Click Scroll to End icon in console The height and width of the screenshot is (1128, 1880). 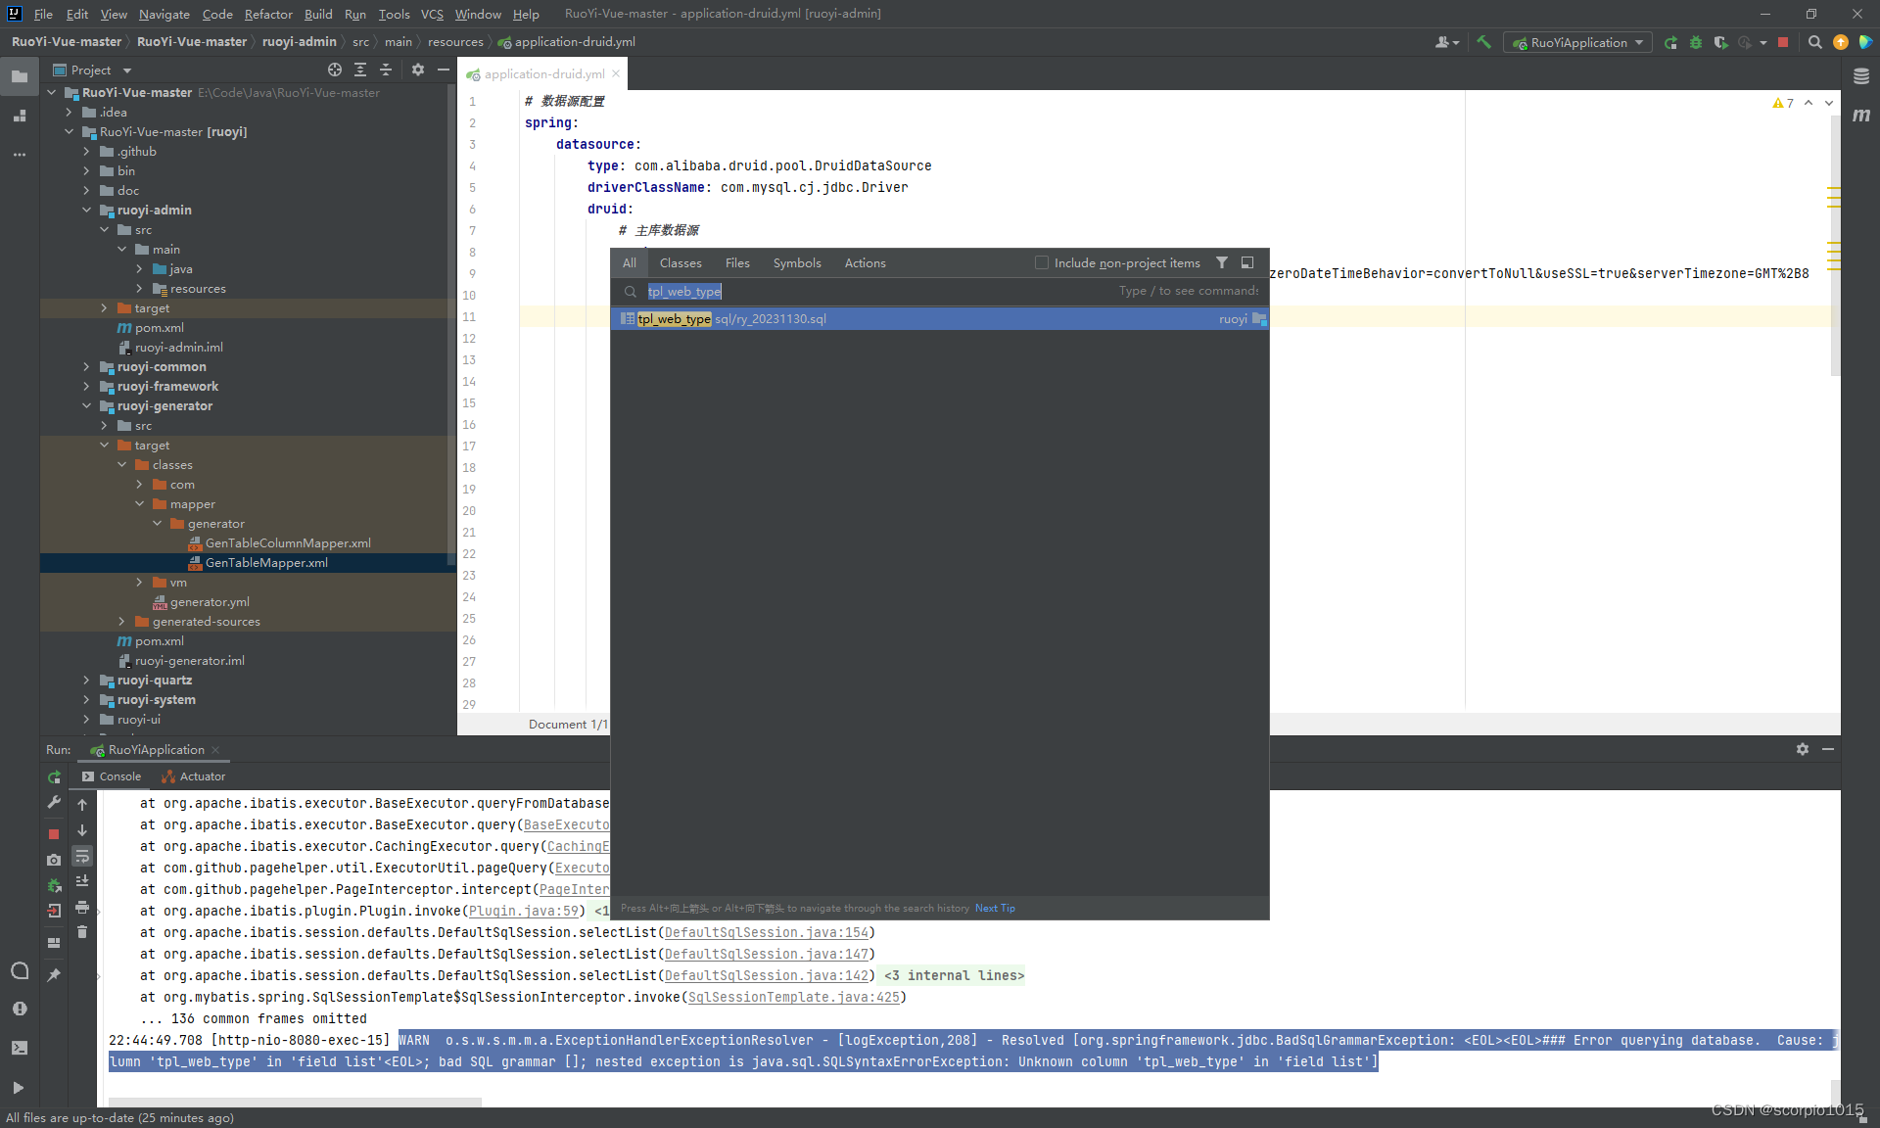click(82, 881)
